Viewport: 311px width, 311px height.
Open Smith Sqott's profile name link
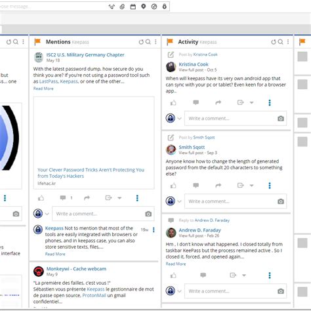(192, 147)
